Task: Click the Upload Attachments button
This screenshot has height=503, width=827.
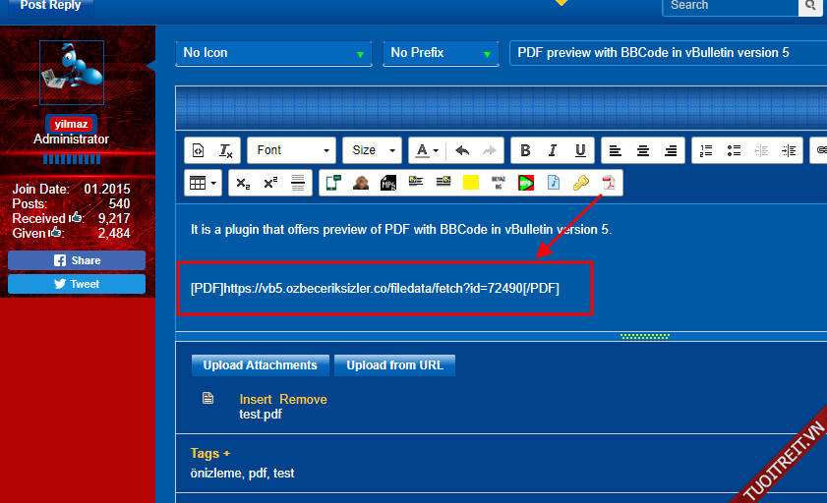Action: (260, 365)
